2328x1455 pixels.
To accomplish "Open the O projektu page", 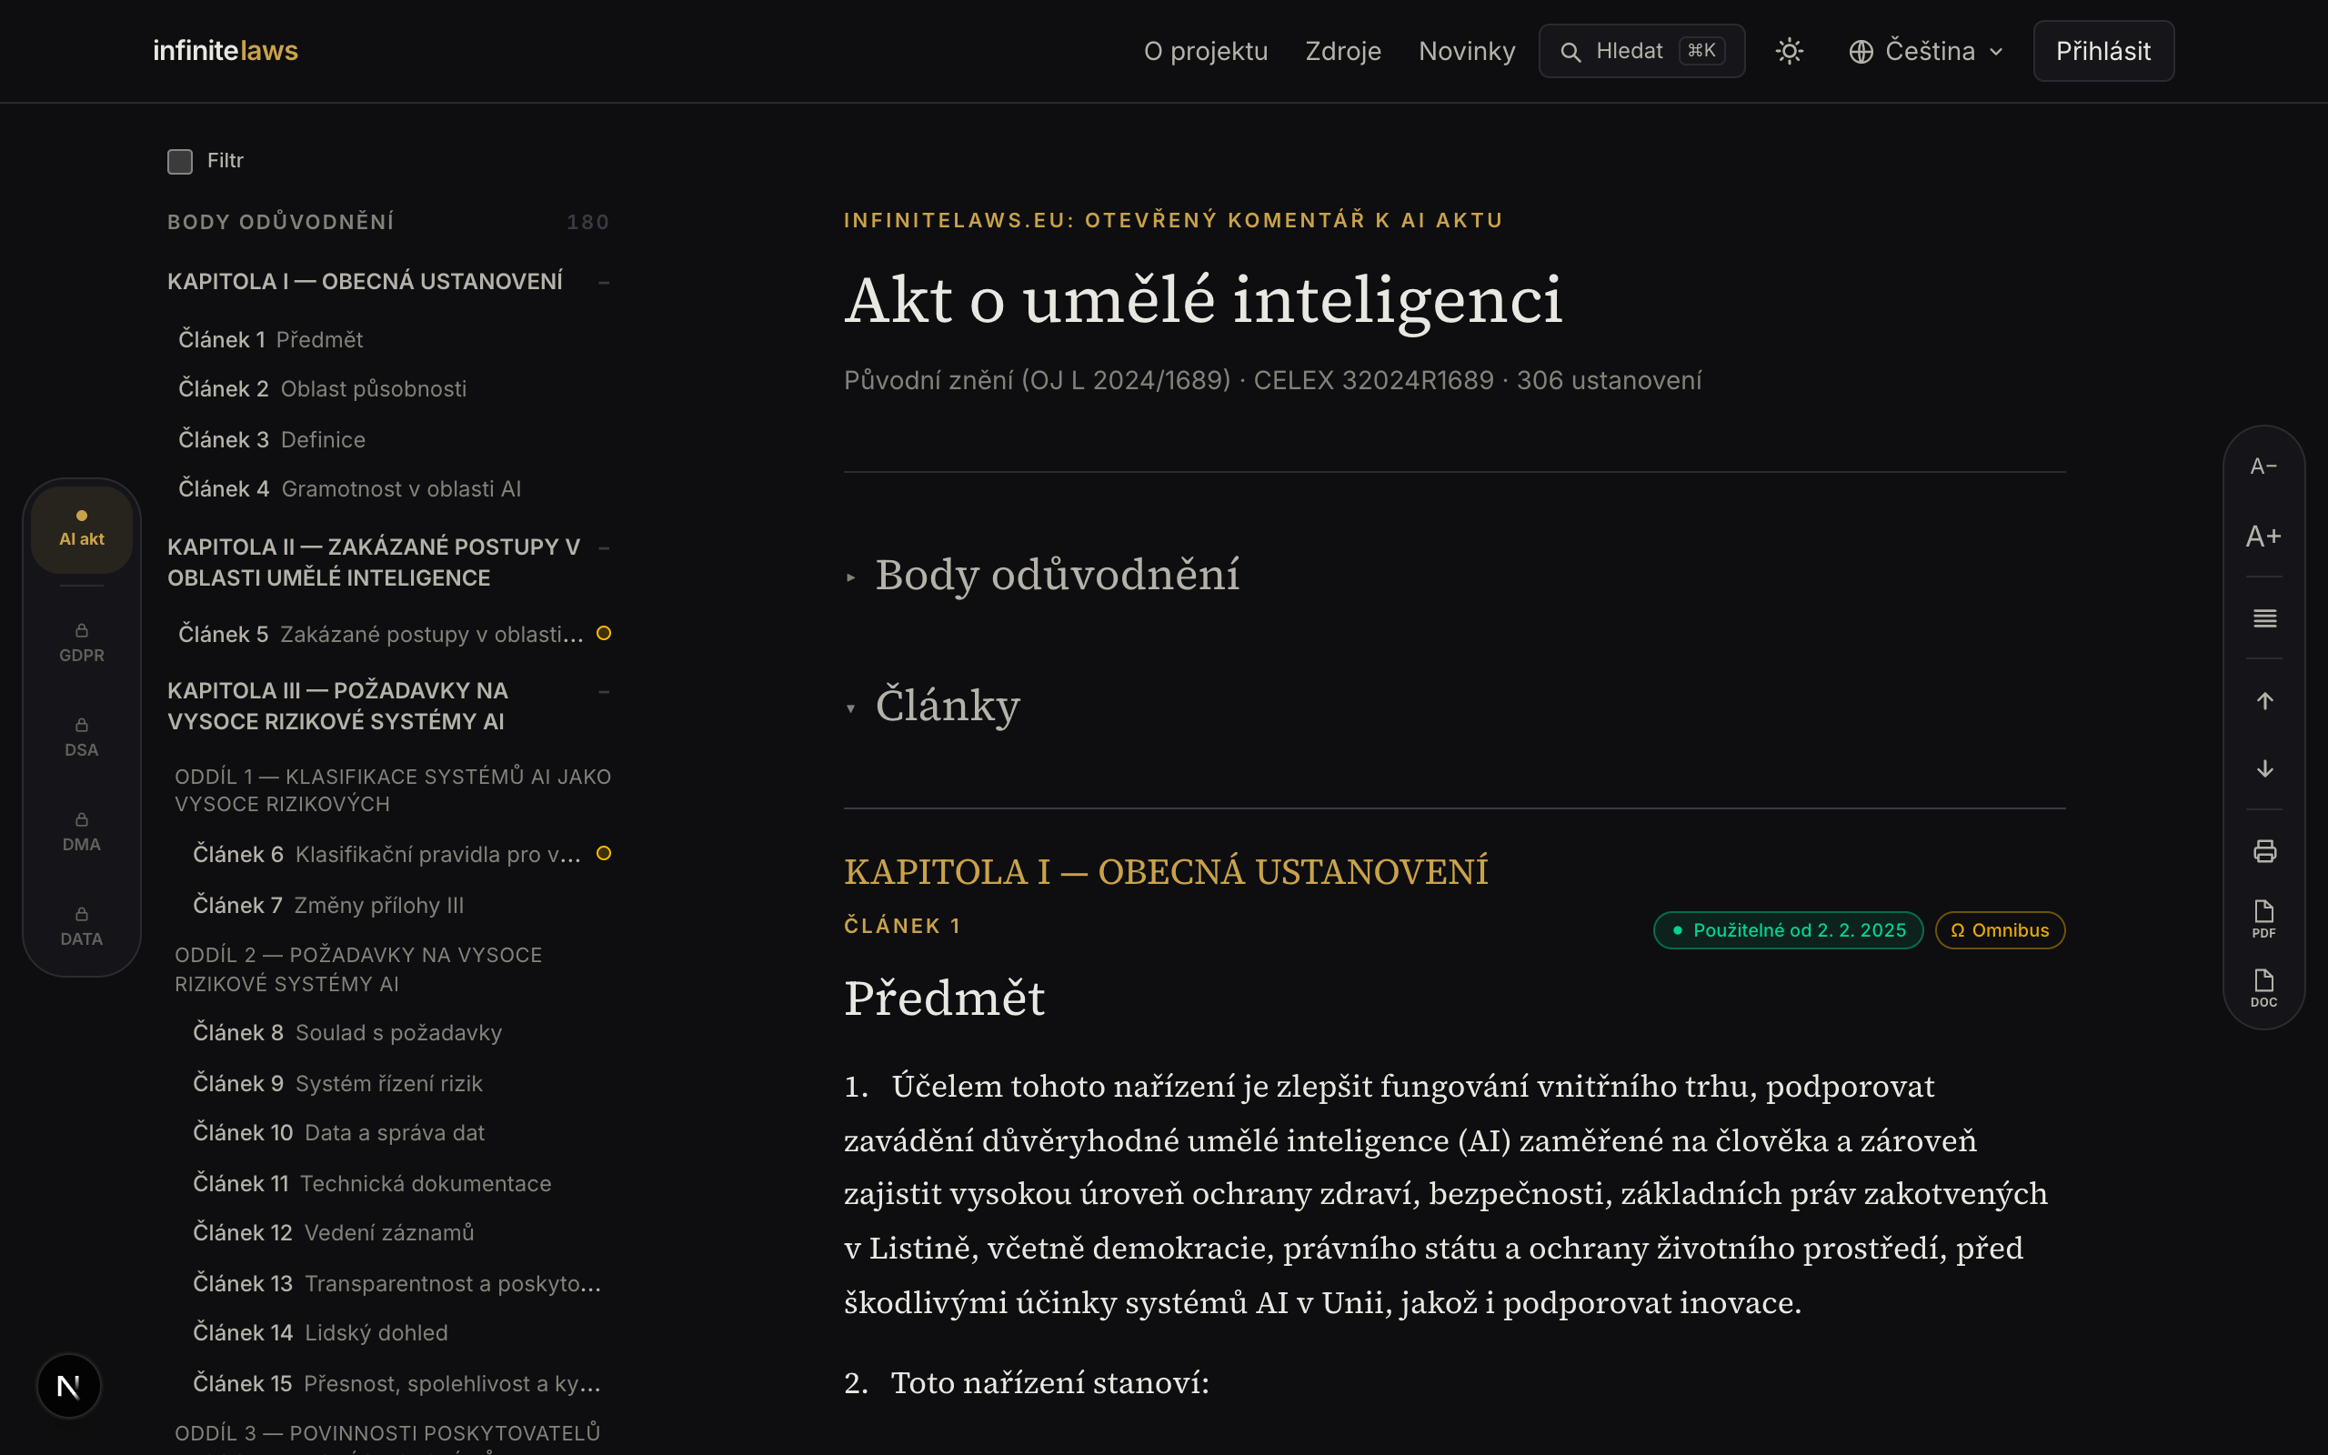I will click(x=1205, y=51).
